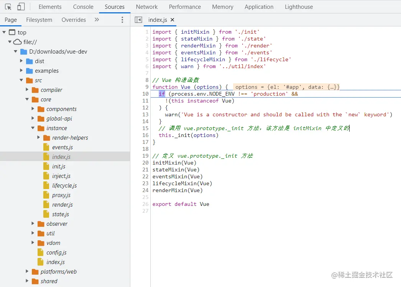Open the Performance panel tab
Viewport: 401px width, 287px height.
[185, 7]
